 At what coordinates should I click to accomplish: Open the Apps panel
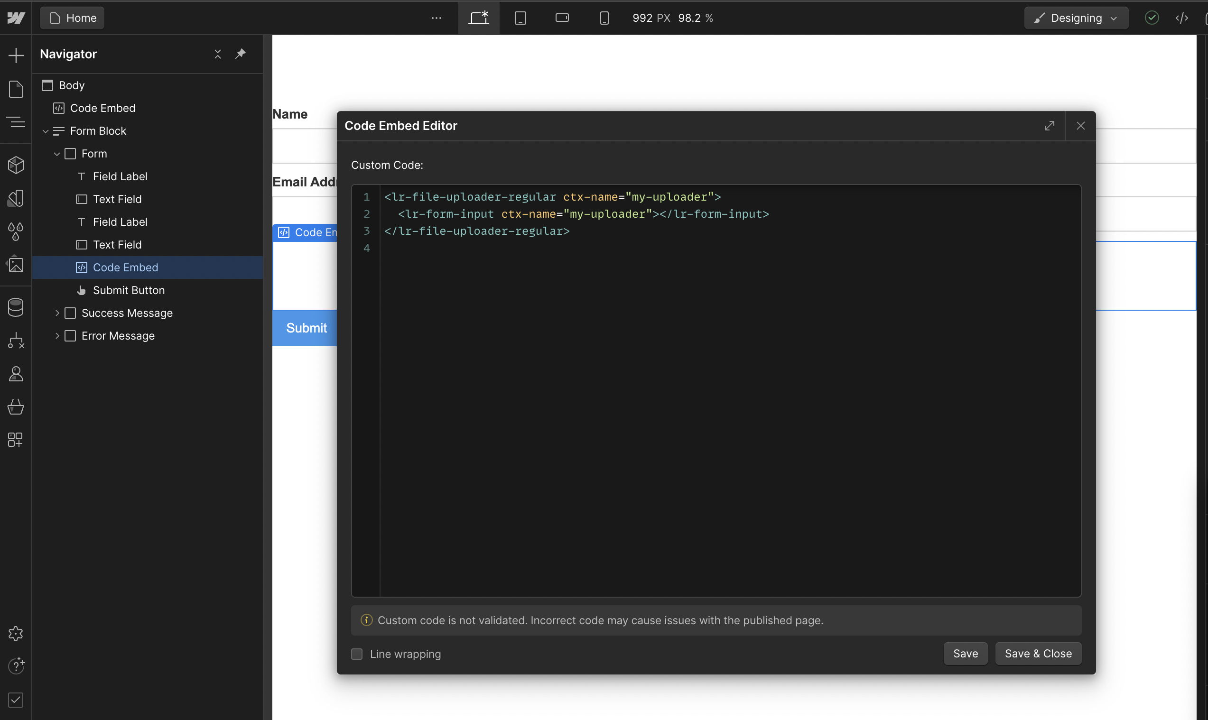tap(16, 440)
